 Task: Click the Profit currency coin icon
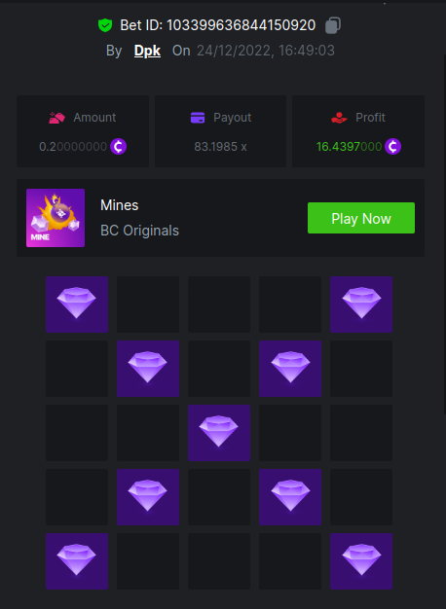point(392,147)
